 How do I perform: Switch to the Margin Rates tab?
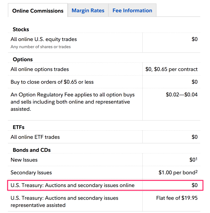[88, 11]
